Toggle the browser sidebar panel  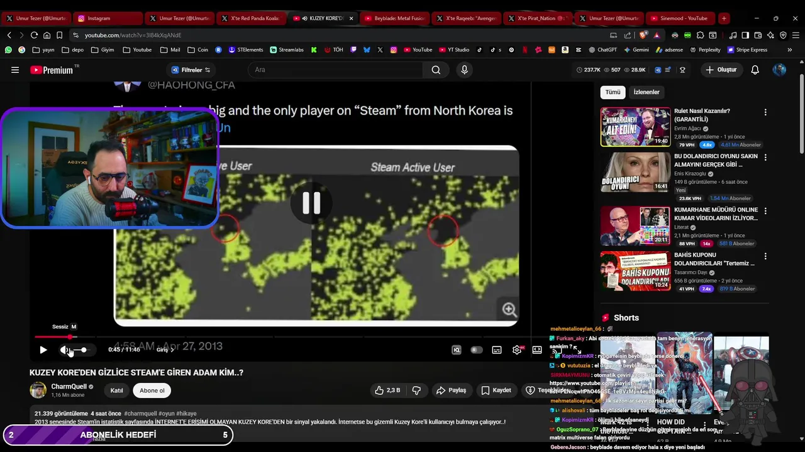745,35
